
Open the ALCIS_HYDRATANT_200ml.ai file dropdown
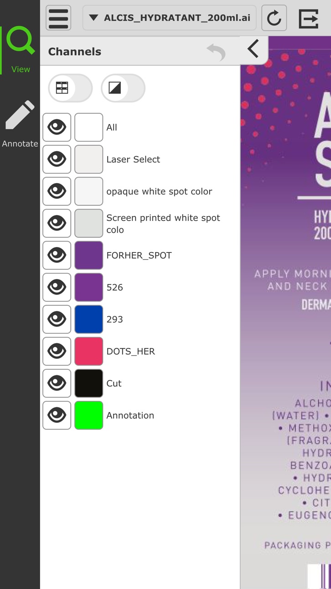click(x=170, y=18)
